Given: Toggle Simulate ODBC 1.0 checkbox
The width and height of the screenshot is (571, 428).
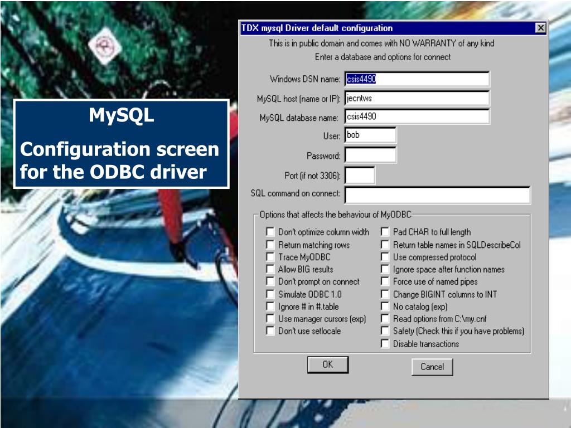Looking at the screenshot, I should coord(270,294).
